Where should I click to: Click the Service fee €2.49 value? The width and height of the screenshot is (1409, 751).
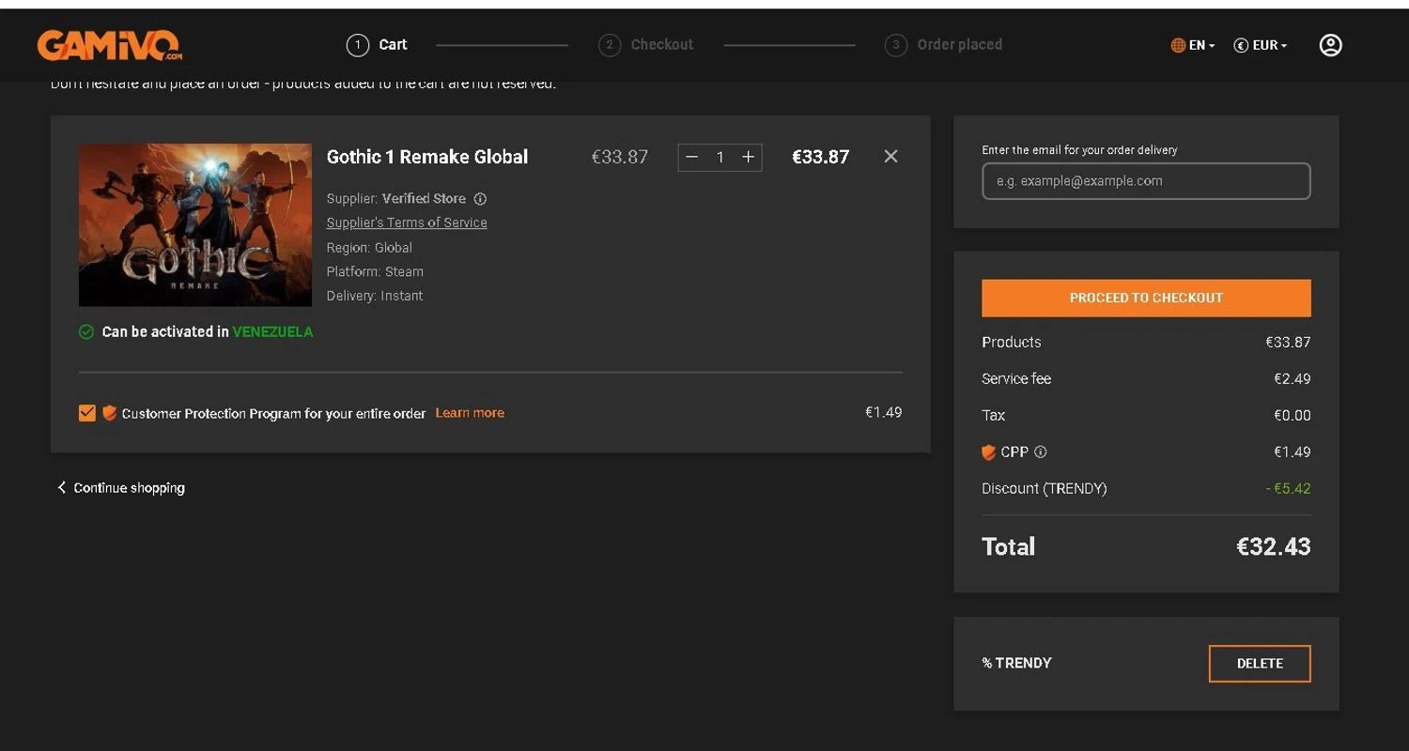(x=1292, y=379)
